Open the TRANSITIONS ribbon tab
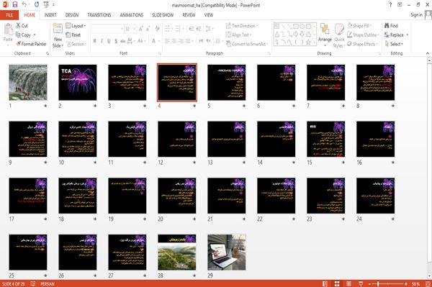The height and width of the screenshot is (287, 432). pos(99,15)
